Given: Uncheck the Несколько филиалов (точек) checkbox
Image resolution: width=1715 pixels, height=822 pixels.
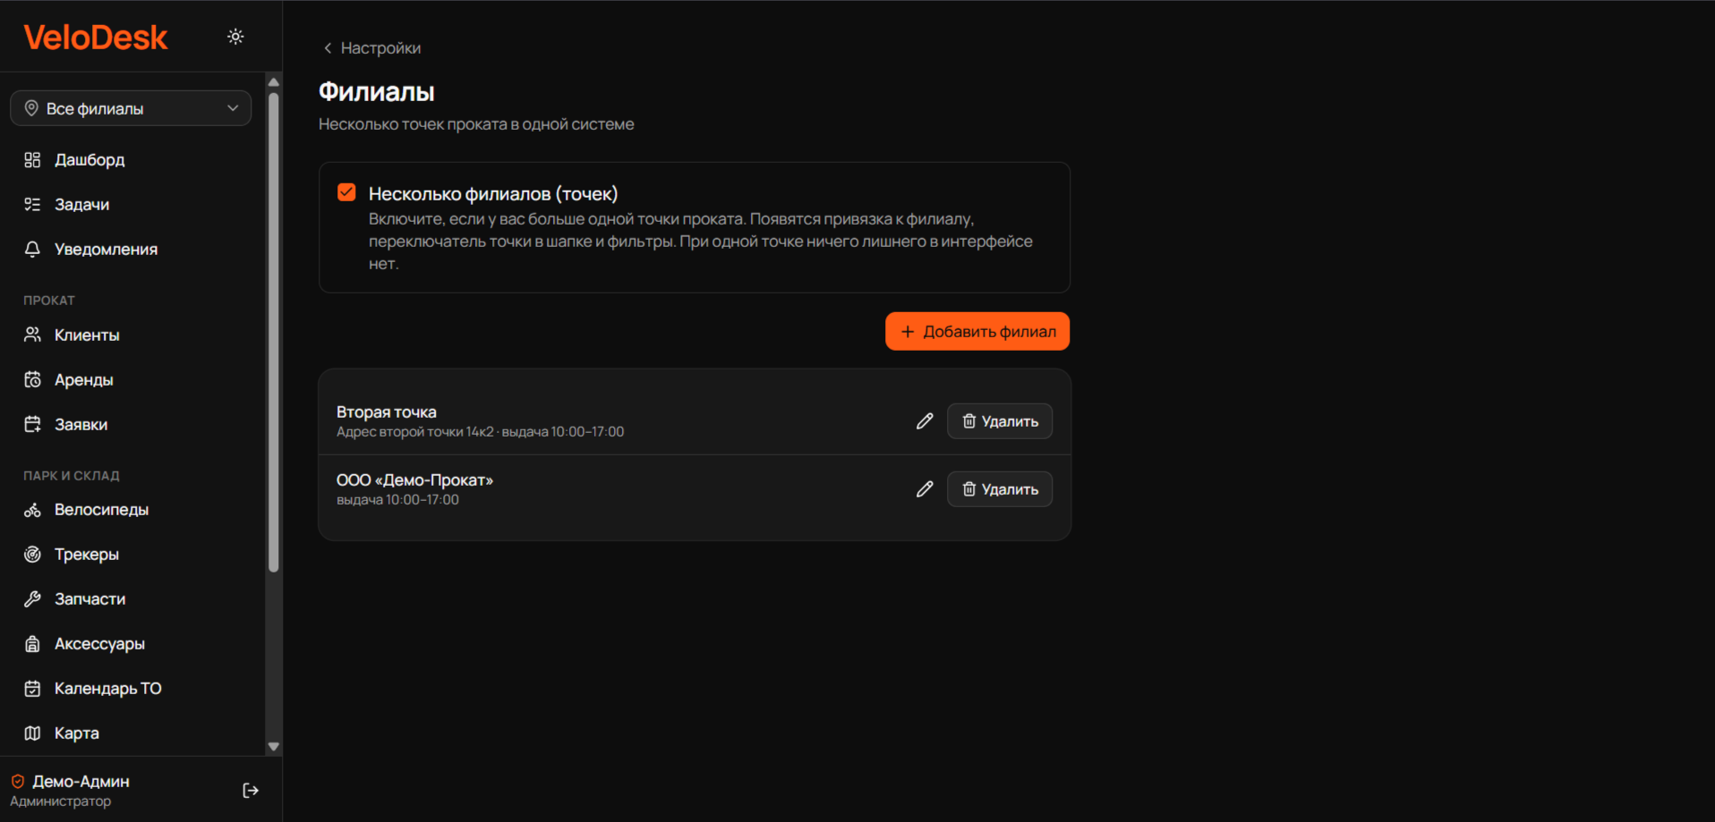Looking at the screenshot, I should 346,192.
